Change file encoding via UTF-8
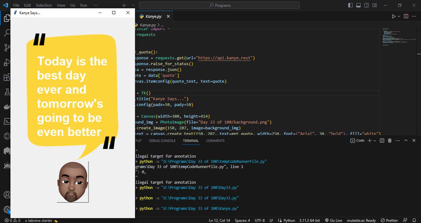Image resolution: width=421 pixels, height=223 pixels. (260, 221)
